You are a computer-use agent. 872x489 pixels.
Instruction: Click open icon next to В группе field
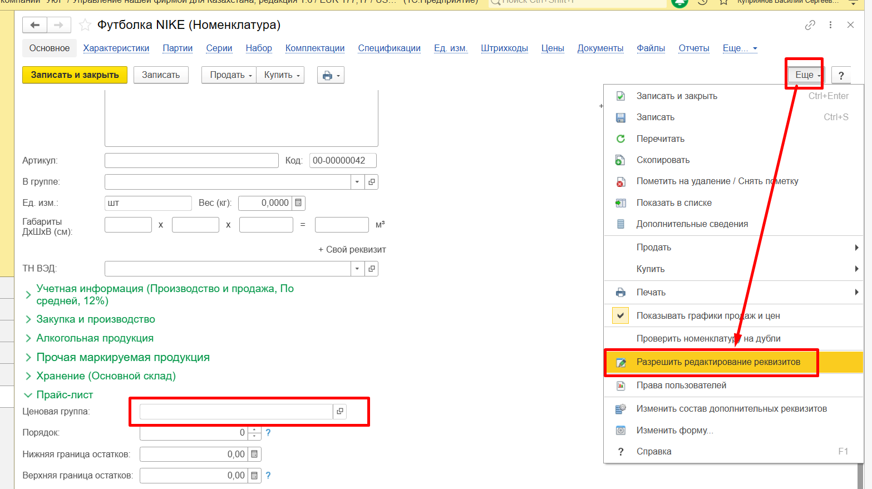pos(372,182)
